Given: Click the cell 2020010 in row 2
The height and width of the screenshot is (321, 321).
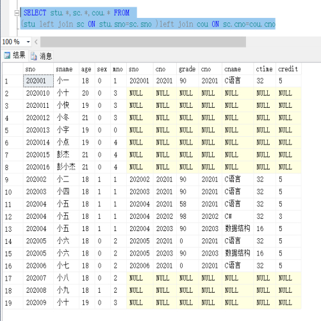Looking at the screenshot, I should 38,93.
